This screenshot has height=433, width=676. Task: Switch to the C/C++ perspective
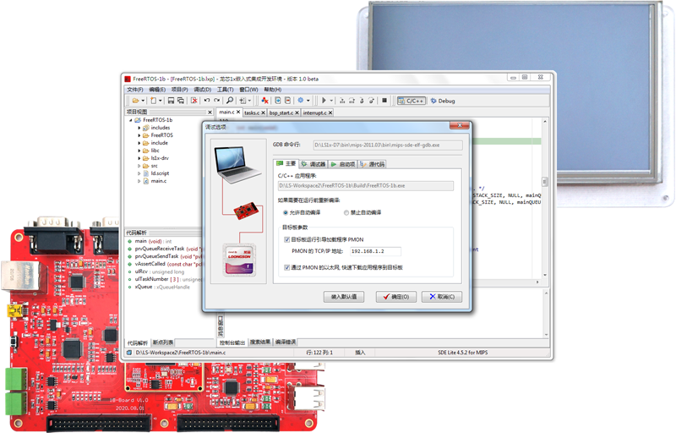coord(412,101)
